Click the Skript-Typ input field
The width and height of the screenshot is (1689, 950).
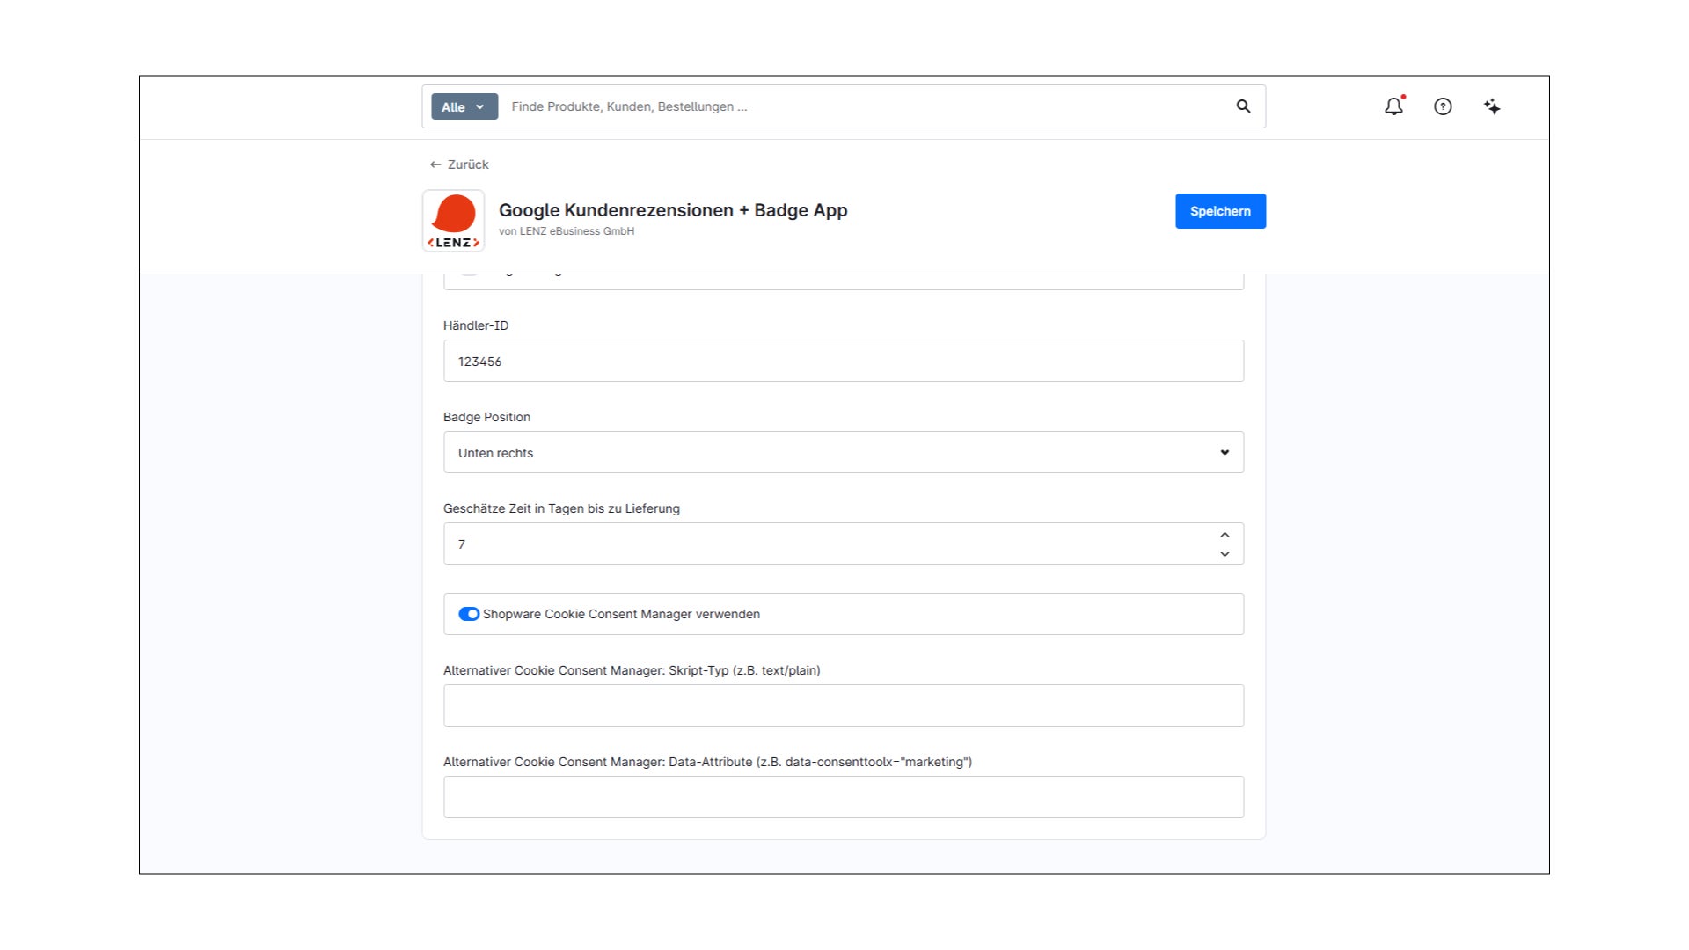(x=844, y=705)
